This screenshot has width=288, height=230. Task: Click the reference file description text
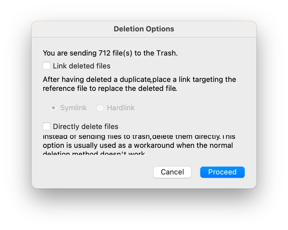pyautogui.click(x=139, y=84)
